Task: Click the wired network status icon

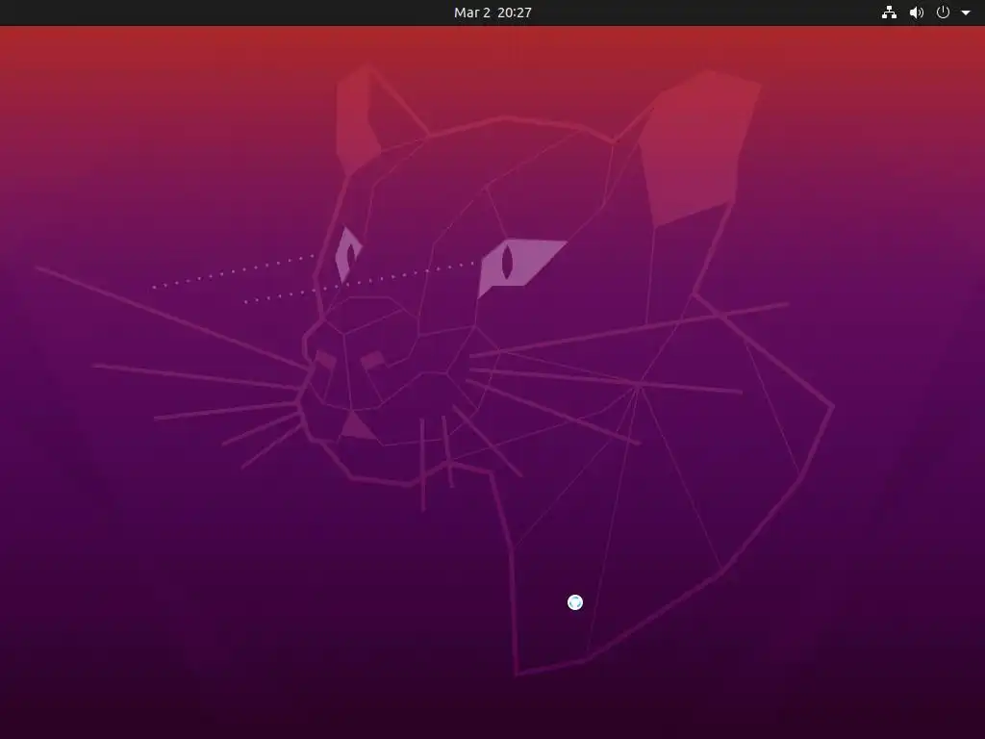Action: tap(889, 13)
